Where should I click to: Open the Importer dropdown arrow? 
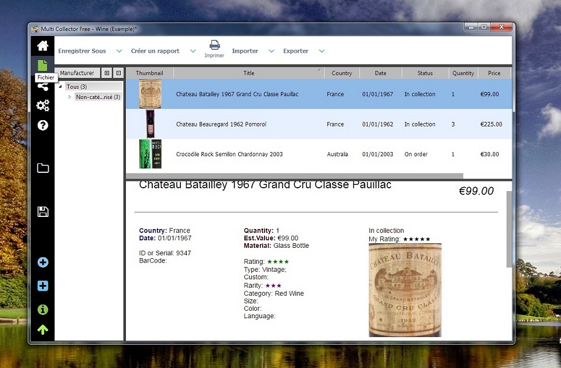(x=271, y=51)
